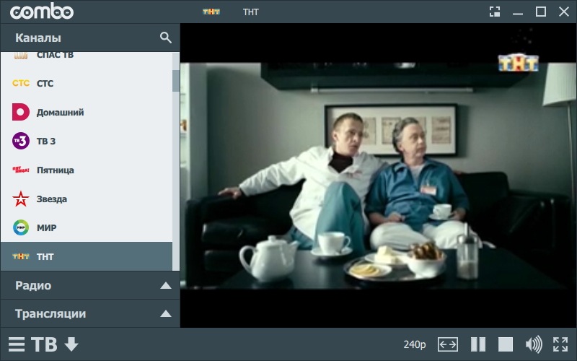Click the Пятница red logo icon
This screenshot has width=577, height=361.
coord(21,170)
